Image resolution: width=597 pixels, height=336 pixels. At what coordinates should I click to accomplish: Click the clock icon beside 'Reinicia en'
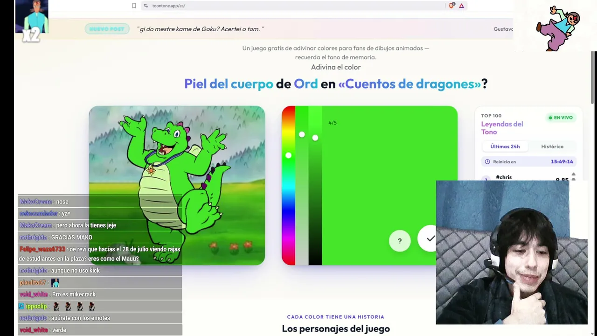tap(487, 161)
